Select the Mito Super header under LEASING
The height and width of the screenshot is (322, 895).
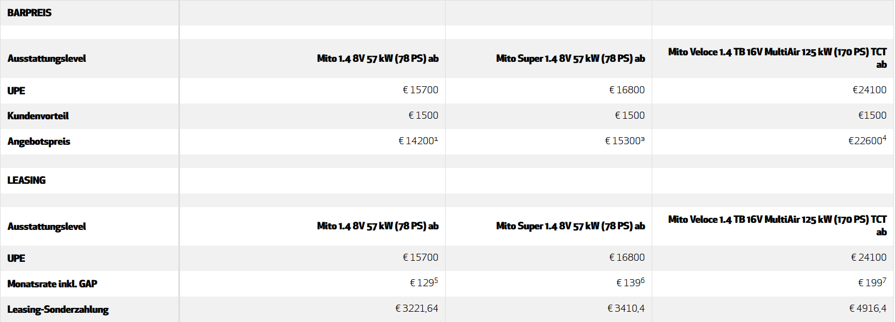(x=570, y=226)
